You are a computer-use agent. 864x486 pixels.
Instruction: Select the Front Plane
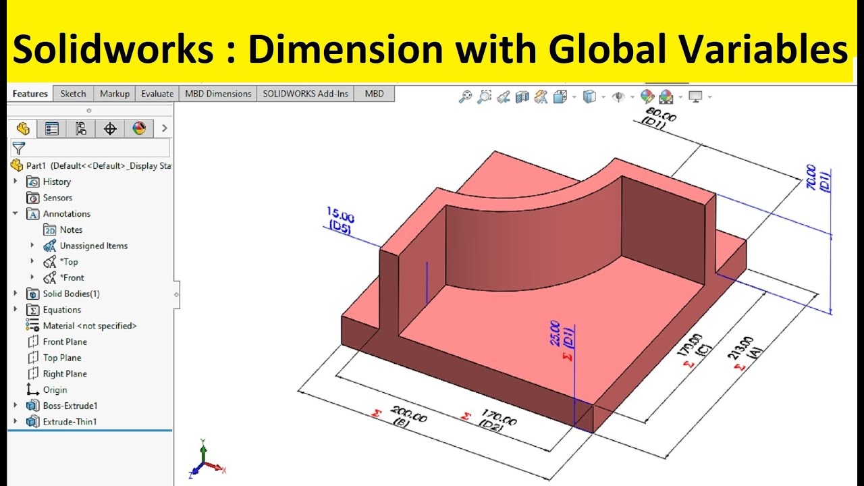[56, 342]
